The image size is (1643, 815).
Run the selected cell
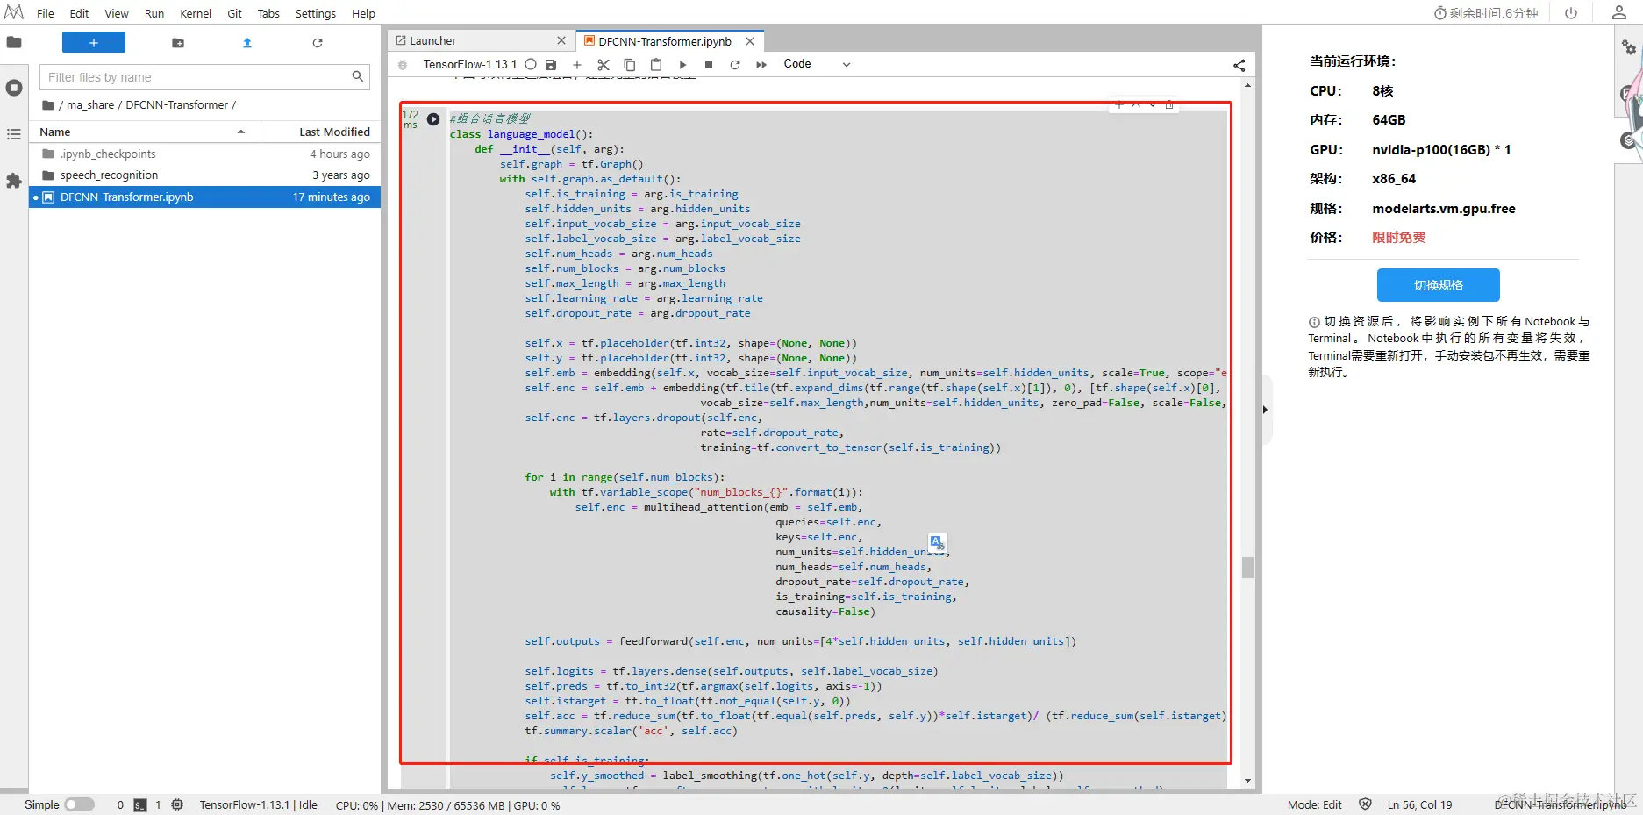tap(682, 65)
